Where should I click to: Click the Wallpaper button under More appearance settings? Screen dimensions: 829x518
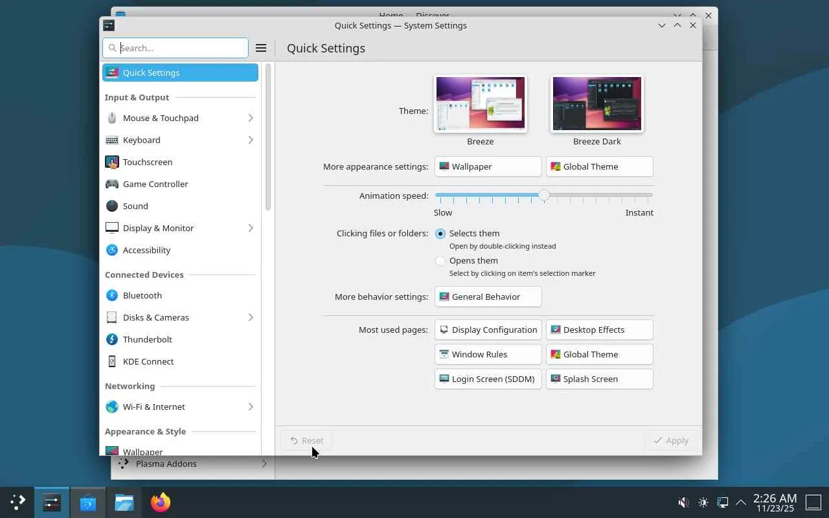pos(488,166)
